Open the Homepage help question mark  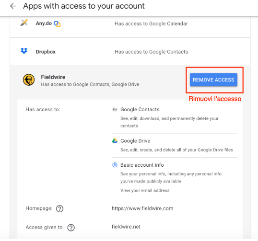59,208
